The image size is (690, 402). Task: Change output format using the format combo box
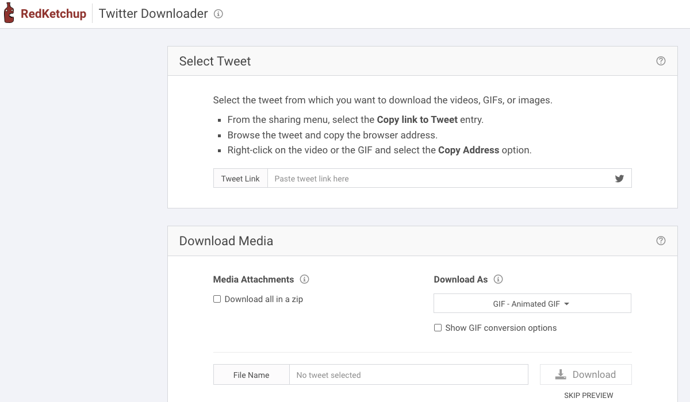[532, 303]
